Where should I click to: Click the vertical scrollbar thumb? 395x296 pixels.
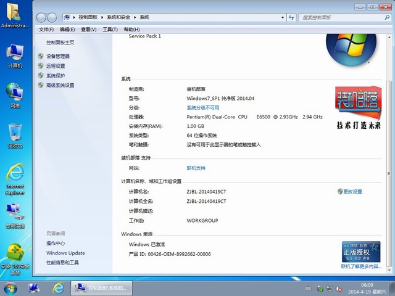(x=389, y=174)
